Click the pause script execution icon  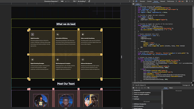pos(134,88)
